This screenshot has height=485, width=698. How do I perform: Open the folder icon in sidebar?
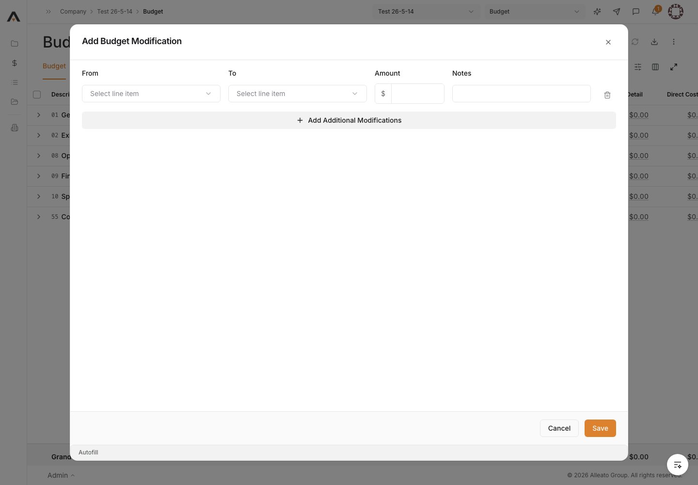[x=15, y=44]
